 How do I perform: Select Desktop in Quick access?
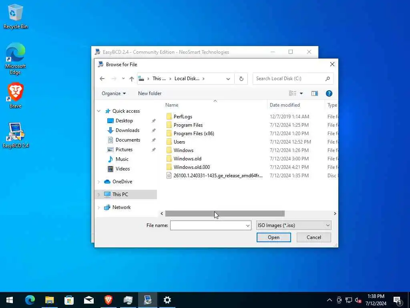(124, 121)
